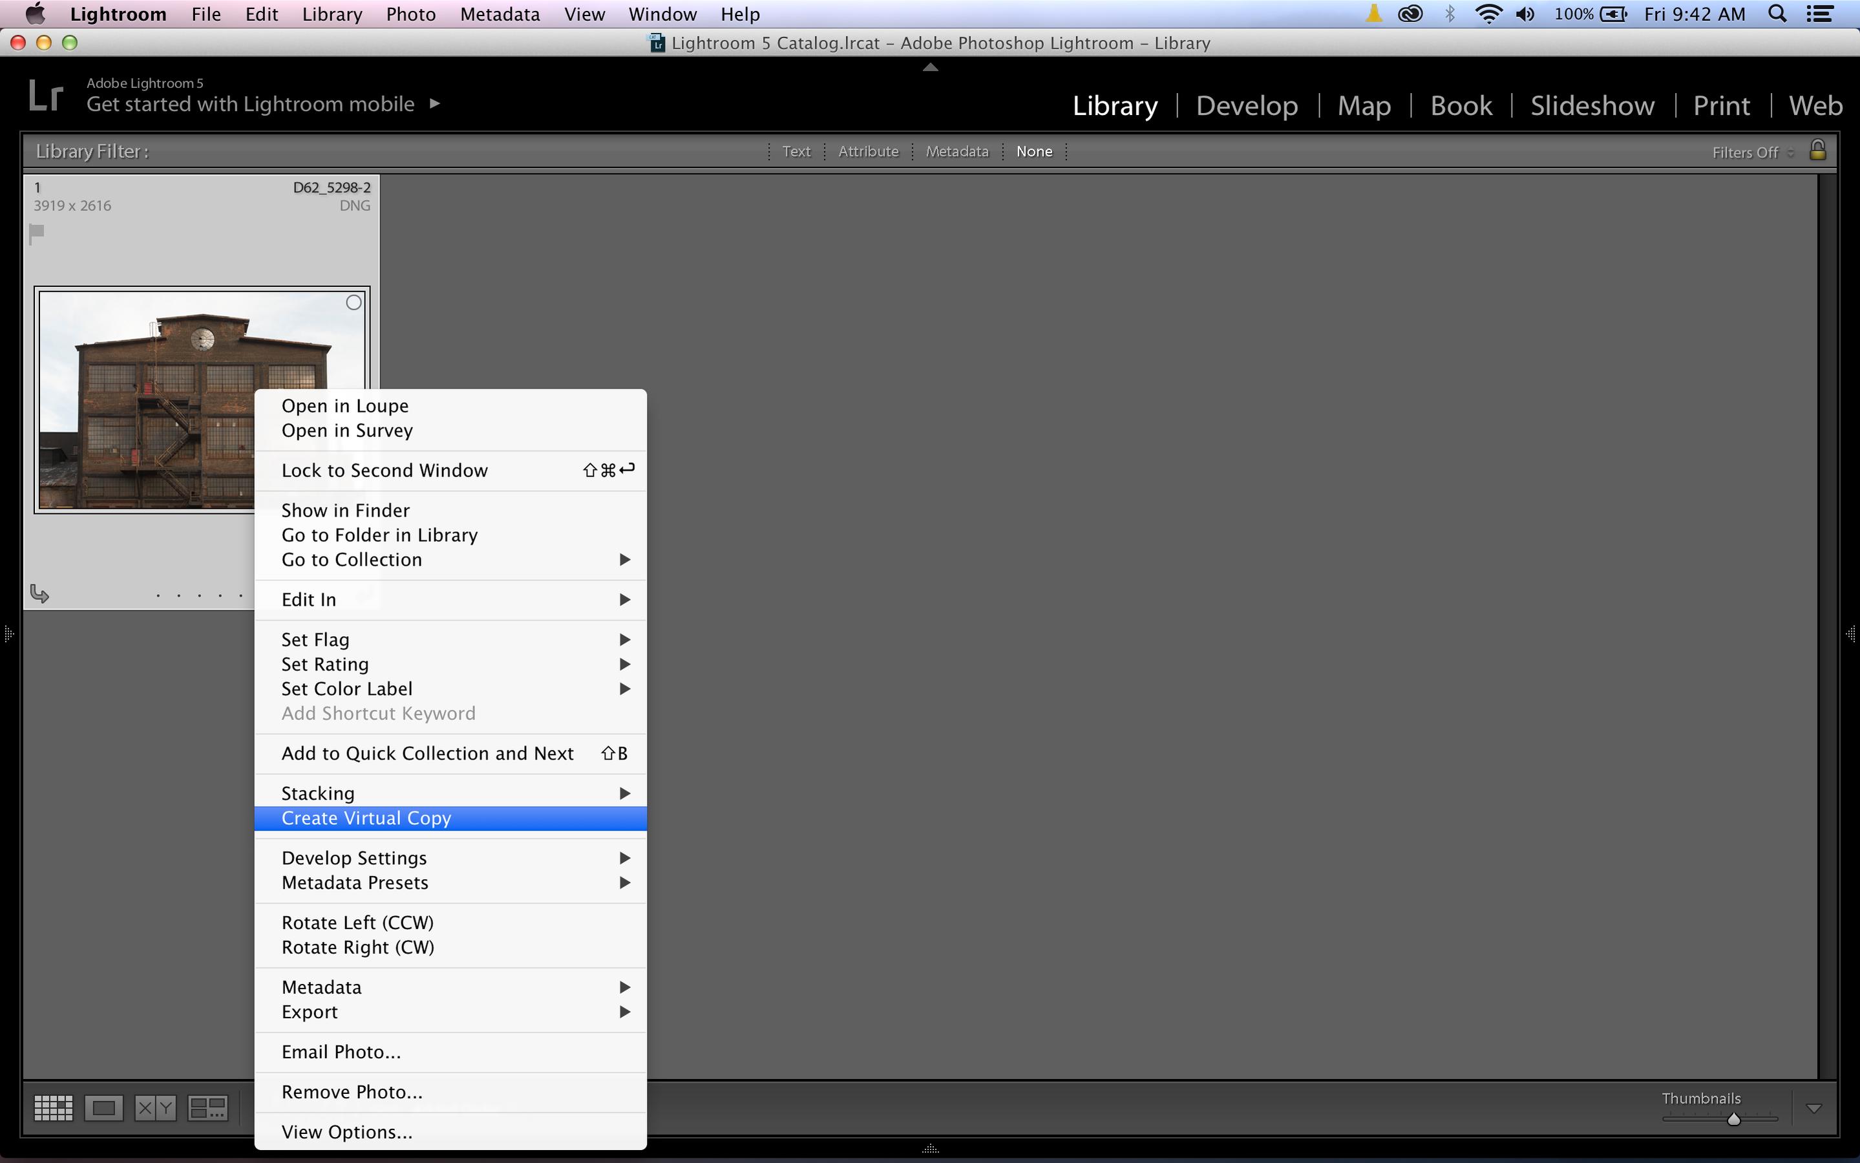Open Compare view XY icon
This screenshot has width=1860, height=1163.
coord(155,1107)
